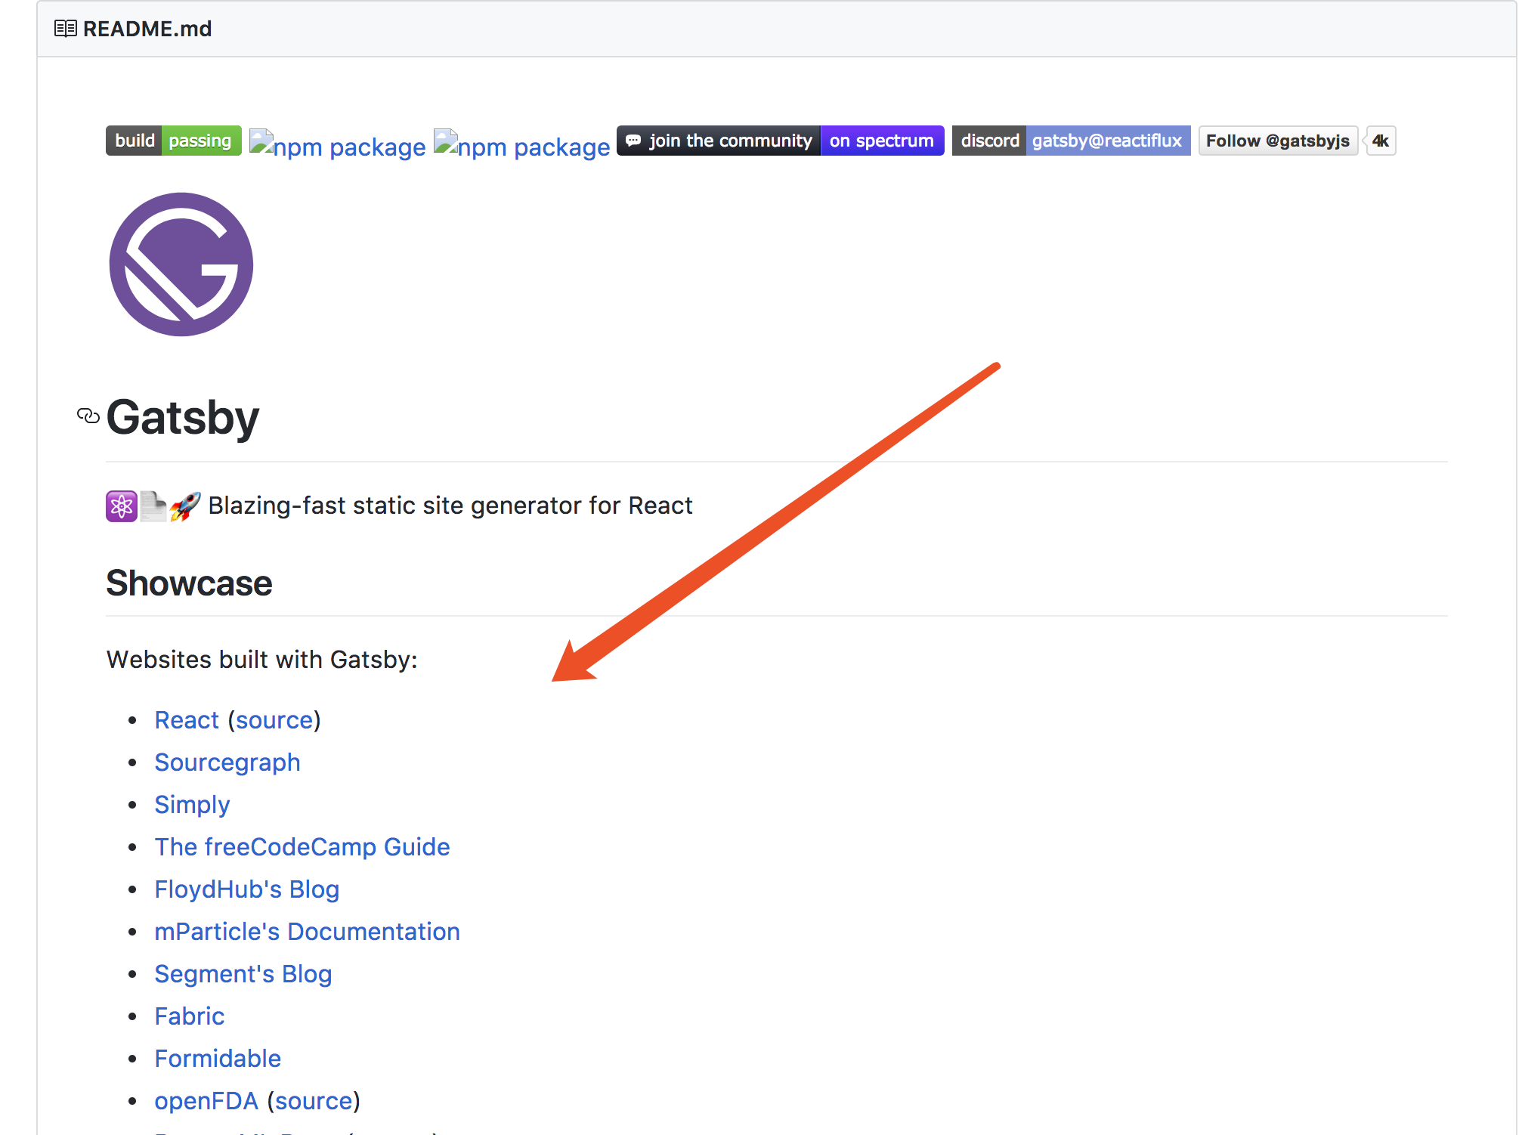Screen dimensions: 1525x1135
Task: Open the Sourcegraph link
Action: coord(227,762)
